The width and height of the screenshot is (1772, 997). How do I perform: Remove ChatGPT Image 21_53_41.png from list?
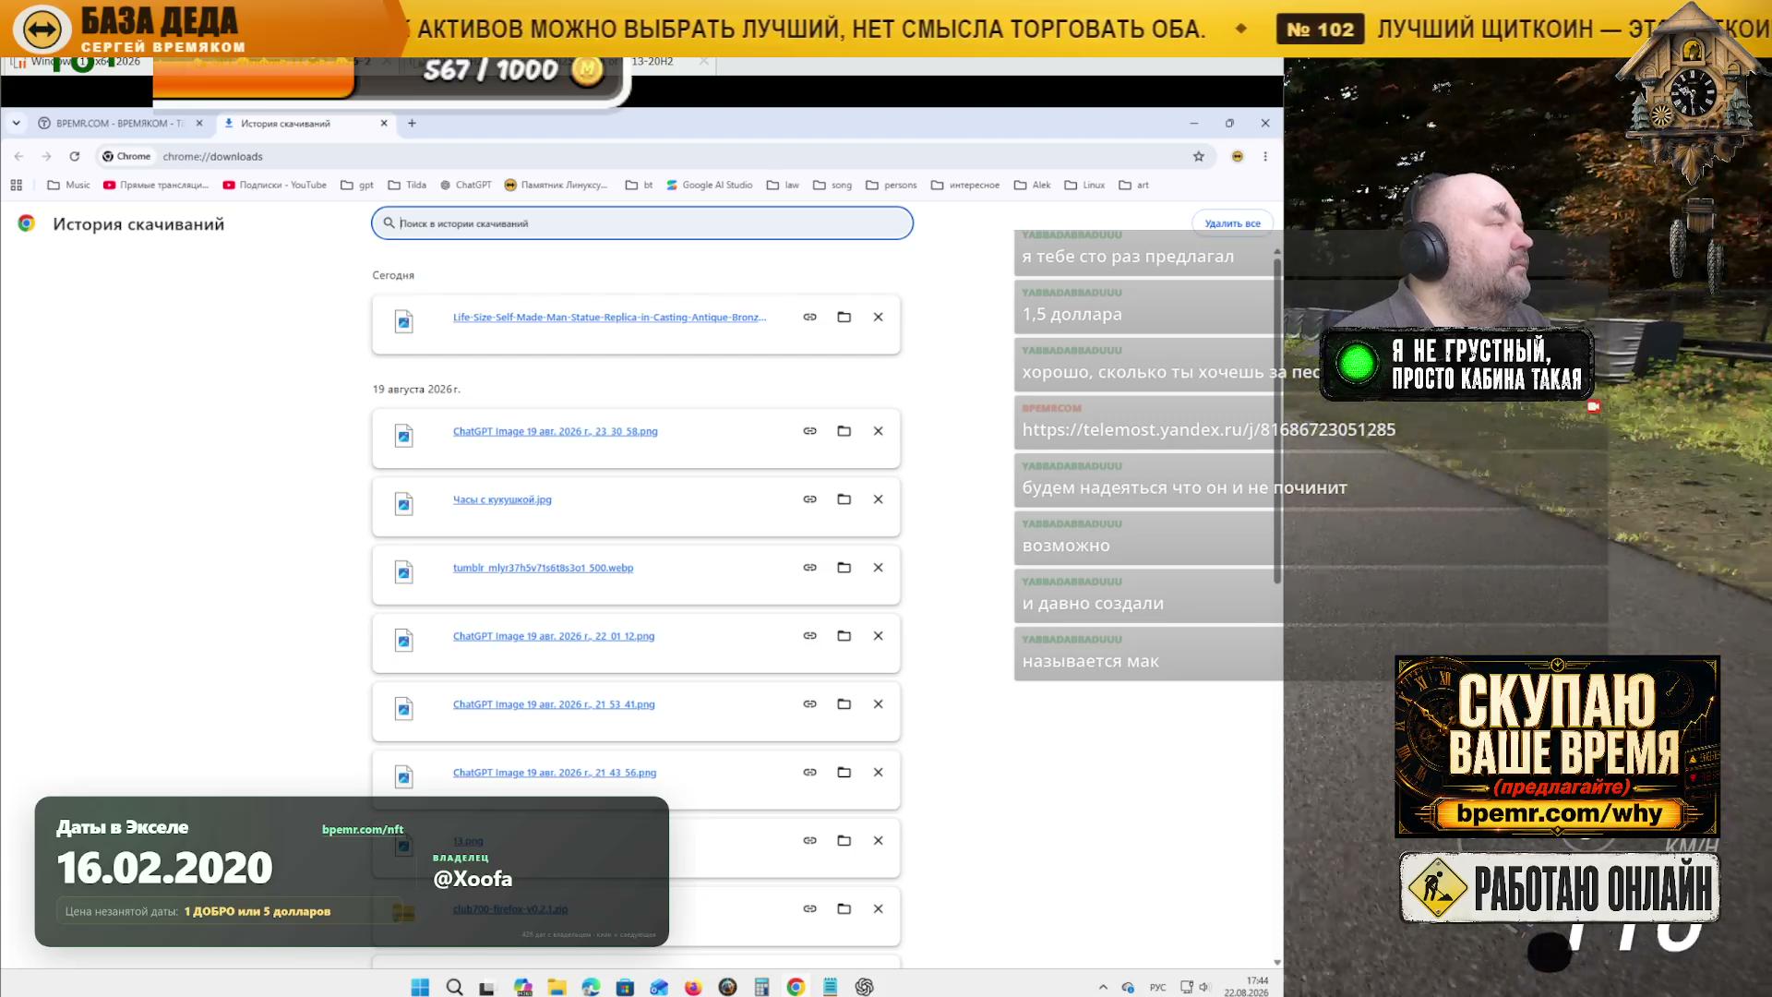click(x=878, y=704)
